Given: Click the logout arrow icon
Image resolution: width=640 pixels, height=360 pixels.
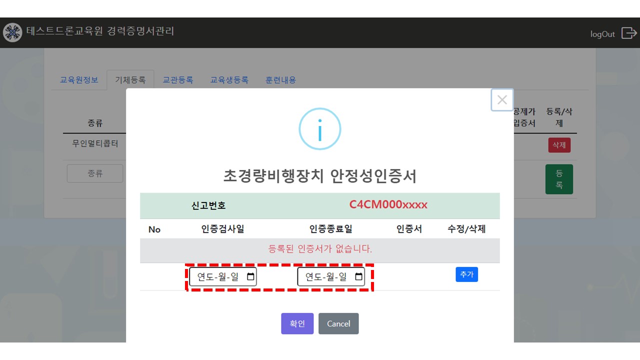Looking at the screenshot, I should [628, 33].
